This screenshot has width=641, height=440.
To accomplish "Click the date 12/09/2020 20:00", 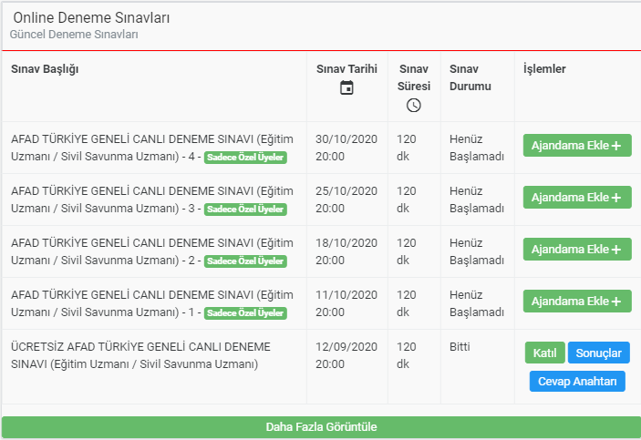I will click(346, 355).
